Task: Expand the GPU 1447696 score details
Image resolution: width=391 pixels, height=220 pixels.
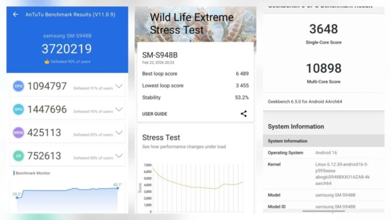Action: point(119,109)
